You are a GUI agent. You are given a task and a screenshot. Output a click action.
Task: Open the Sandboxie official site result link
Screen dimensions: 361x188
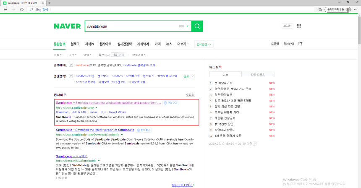click(x=108, y=102)
